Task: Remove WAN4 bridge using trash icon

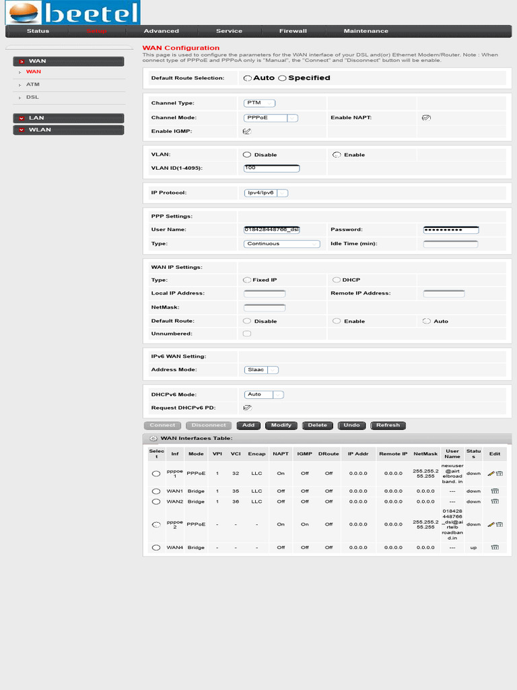Action: [495, 547]
